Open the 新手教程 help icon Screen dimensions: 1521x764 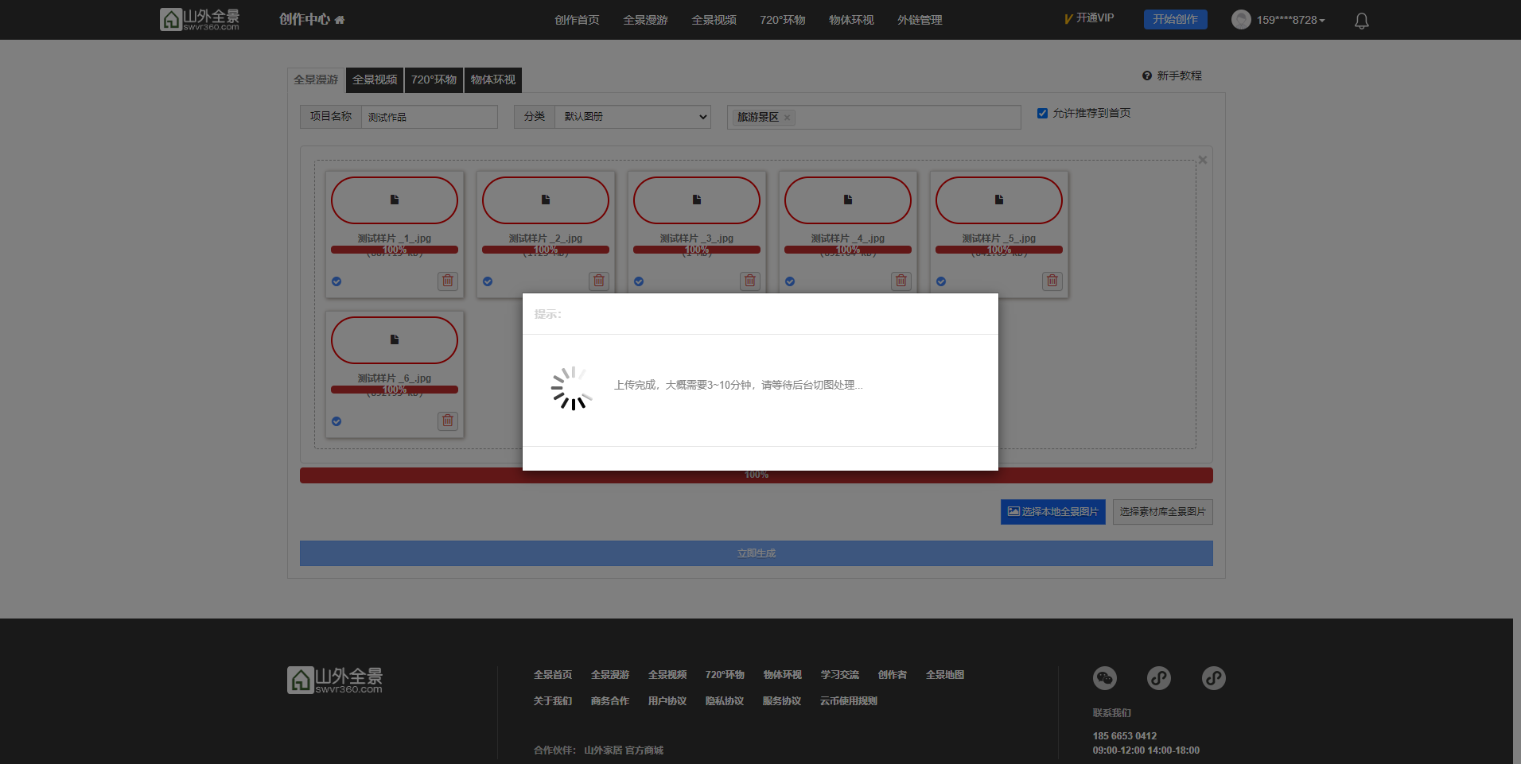1146,76
